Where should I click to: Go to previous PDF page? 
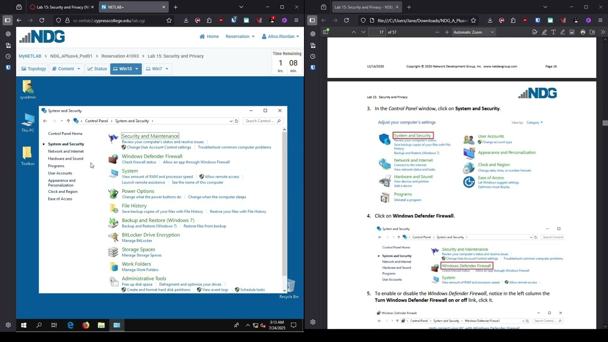353,32
